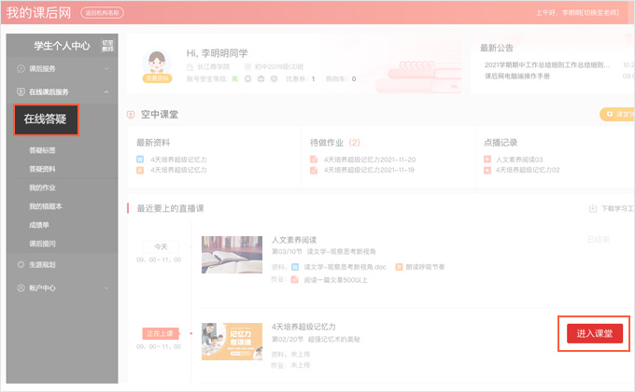
Task: Open announcement 课后网电脑端操作手册
Action: (517, 77)
